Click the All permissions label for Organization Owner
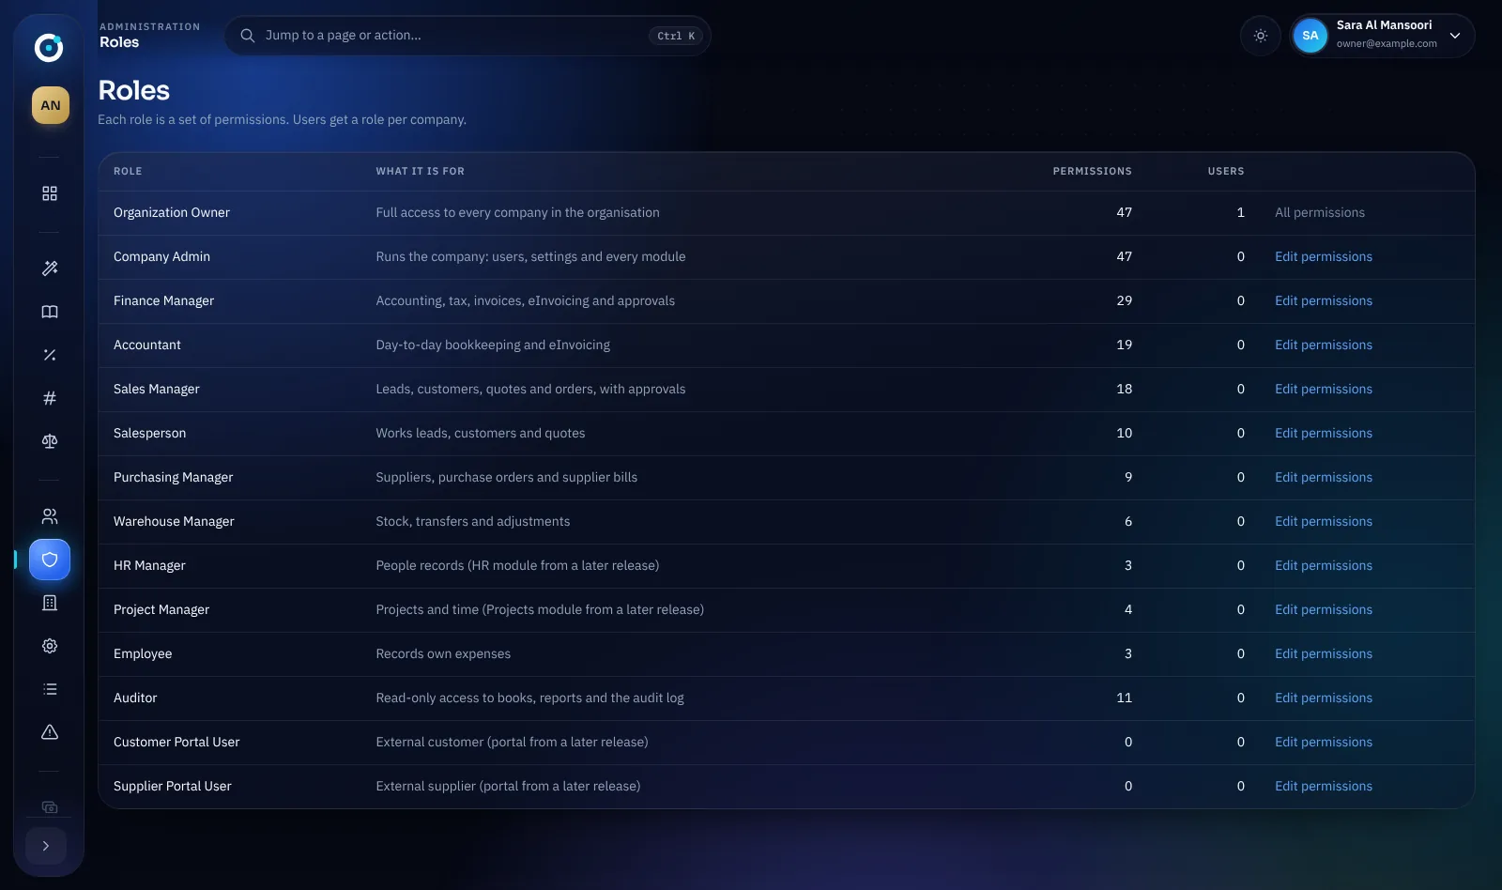Image resolution: width=1502 pixels, height=890 pixels. point(1320,212)
